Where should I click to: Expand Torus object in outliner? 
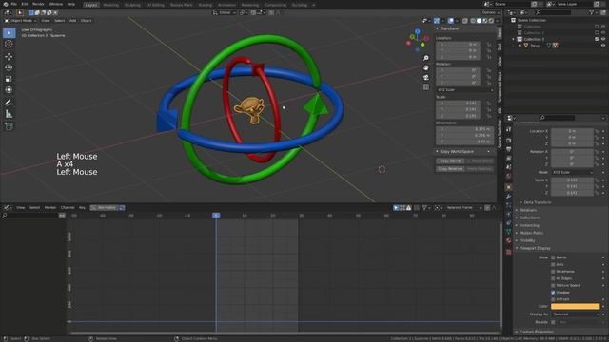[520, 46]
